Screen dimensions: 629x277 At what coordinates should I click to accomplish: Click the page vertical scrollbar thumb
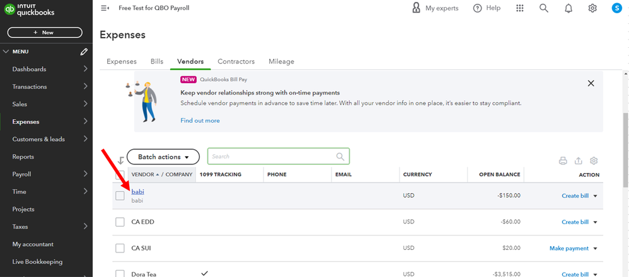pyautogui.click(x=626, y=150)
